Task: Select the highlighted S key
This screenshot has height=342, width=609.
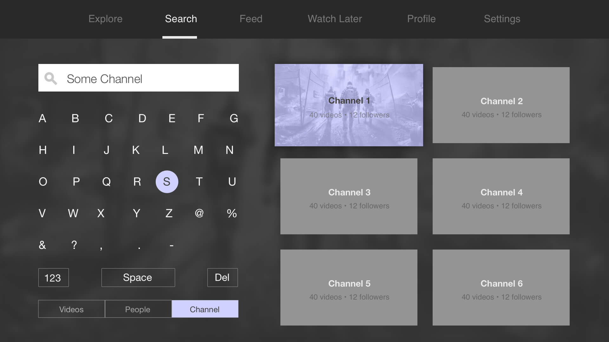Action: [x=167, y=182]
